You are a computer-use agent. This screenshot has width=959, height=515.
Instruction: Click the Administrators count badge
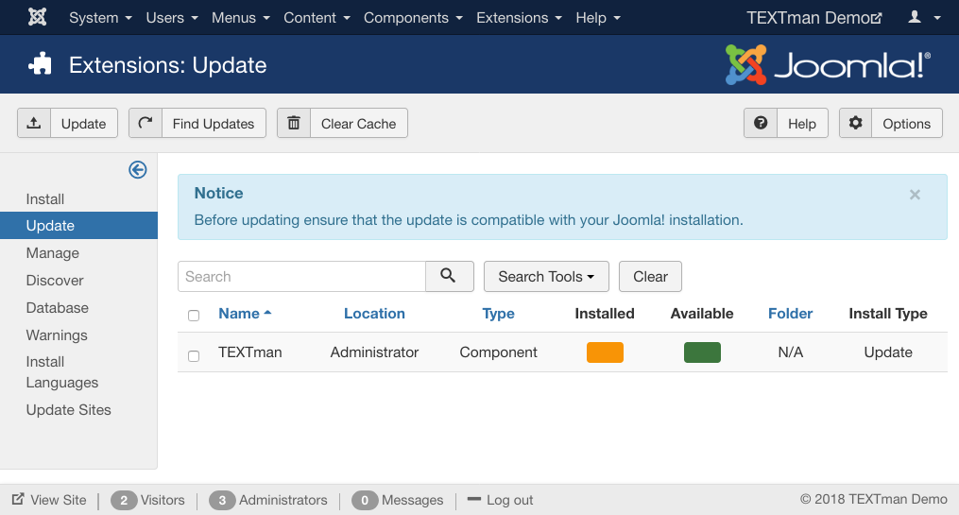coord(222,500)
